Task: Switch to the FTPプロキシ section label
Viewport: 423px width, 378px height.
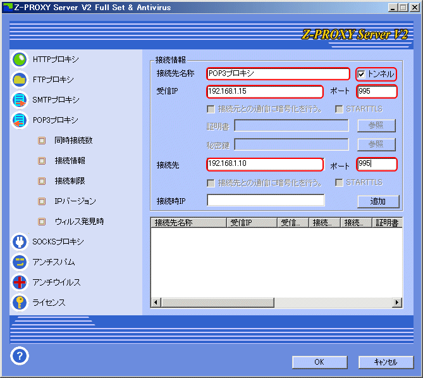Action: [53, 80]
